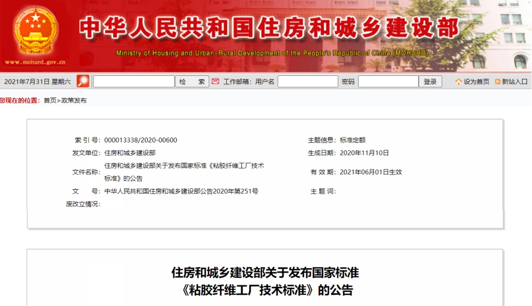Open the 设为首页 link

click(x=476, y=82)
